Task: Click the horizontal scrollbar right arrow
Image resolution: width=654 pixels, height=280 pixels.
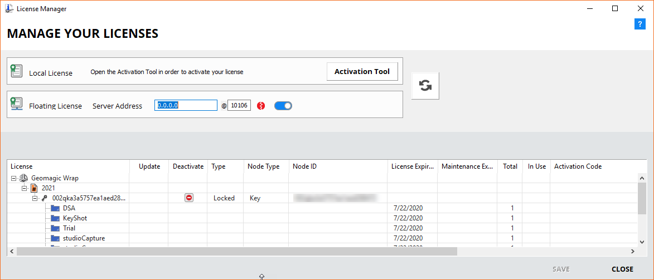Action: coord(633,251)
